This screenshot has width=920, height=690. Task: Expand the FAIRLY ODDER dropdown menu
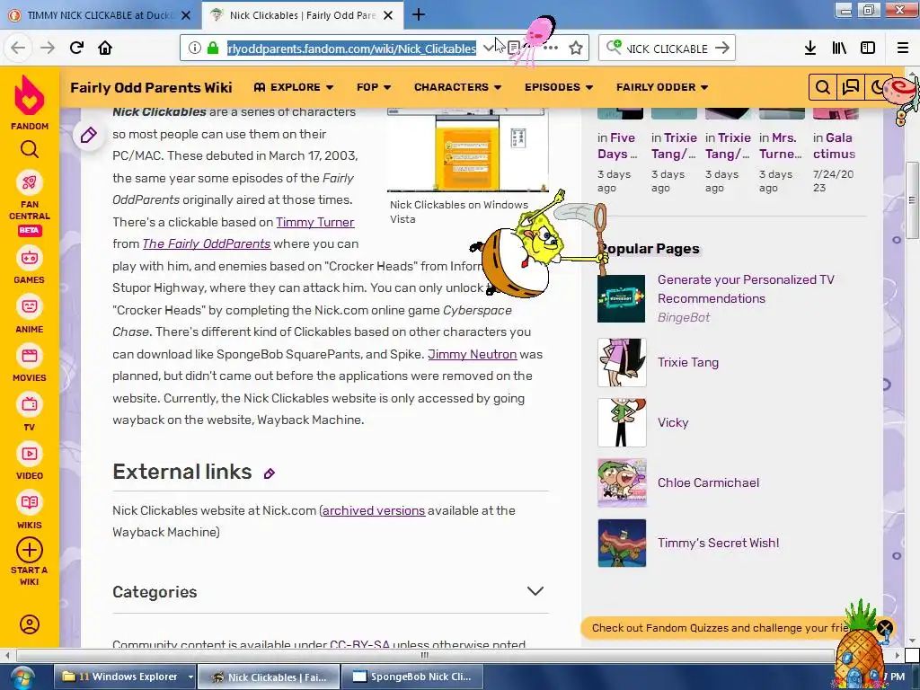click(x=662, y=87)
